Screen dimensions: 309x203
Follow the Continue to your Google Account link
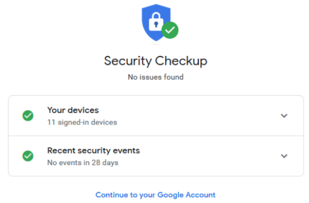pyautogui.click(x=156, y=195)
